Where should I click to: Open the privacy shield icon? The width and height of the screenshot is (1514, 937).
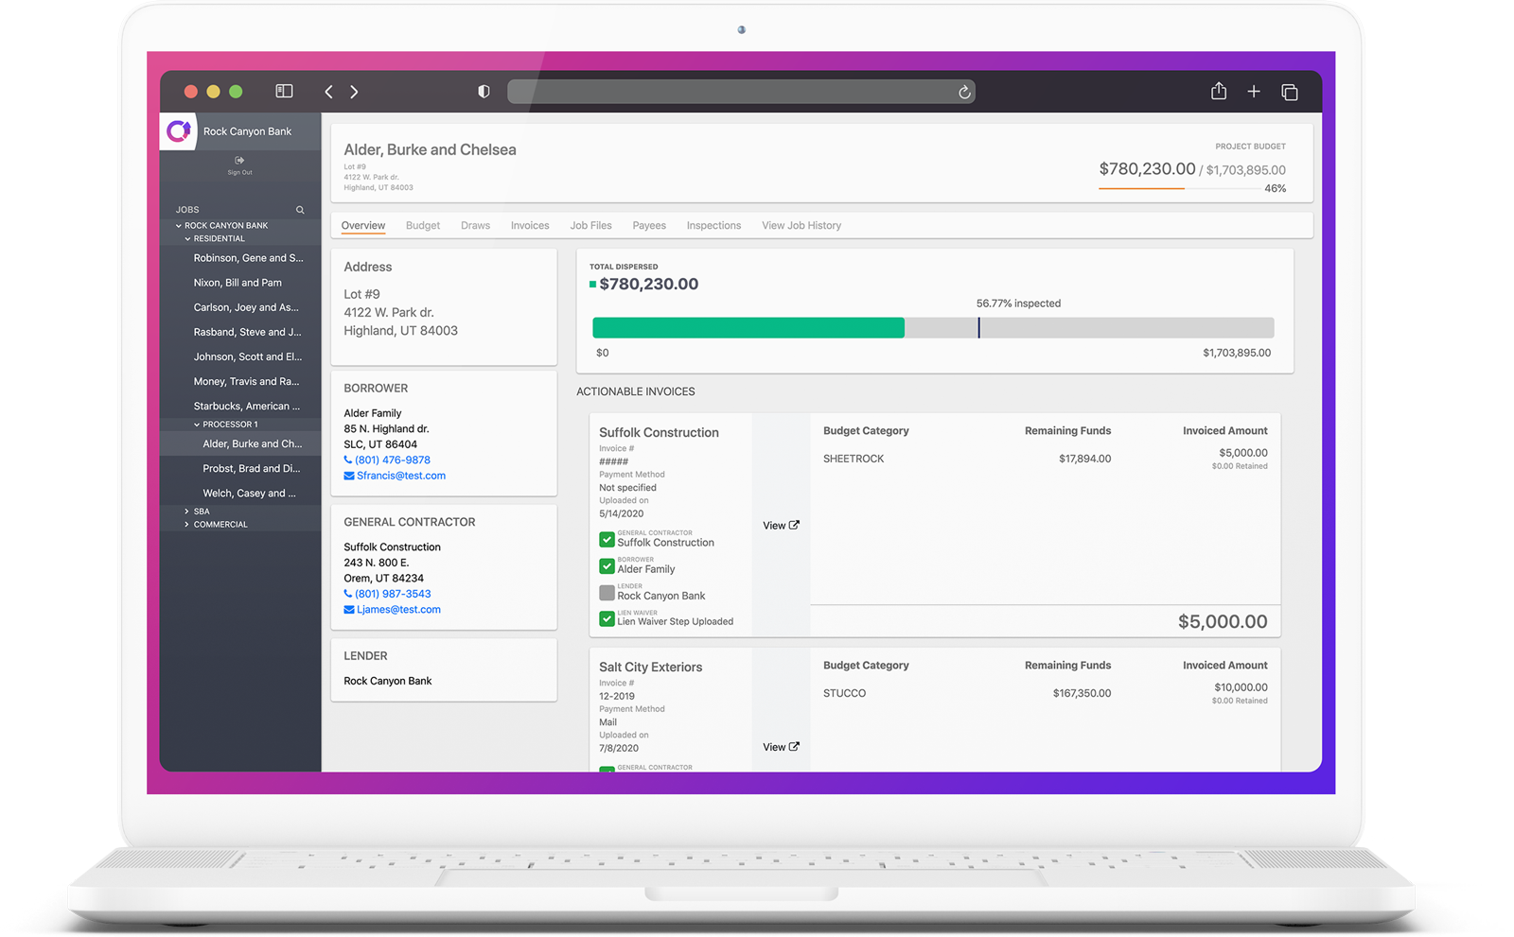[484, 92]
